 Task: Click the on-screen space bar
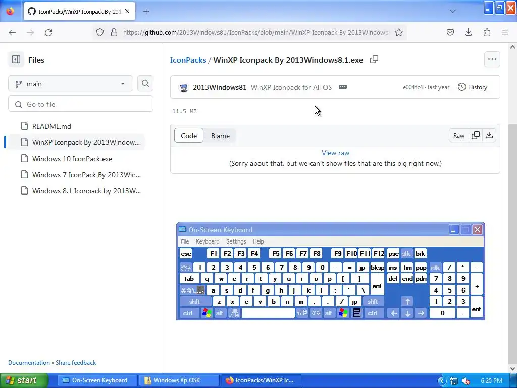268,313
